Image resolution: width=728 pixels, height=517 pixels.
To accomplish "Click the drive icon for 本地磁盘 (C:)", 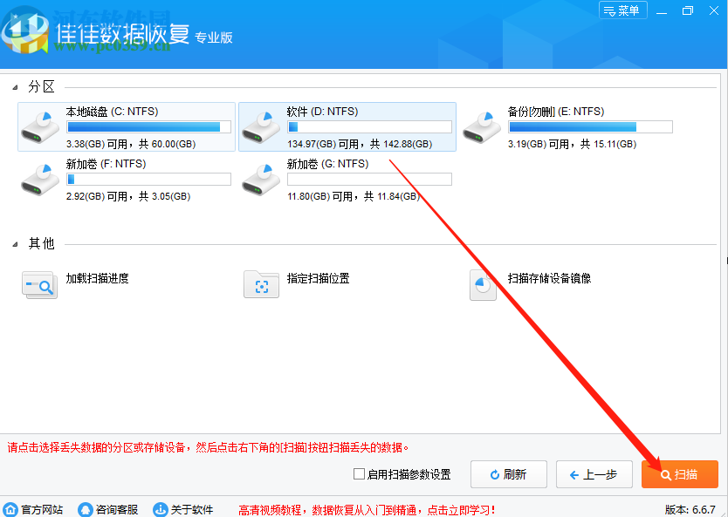I will coord(39,126).
